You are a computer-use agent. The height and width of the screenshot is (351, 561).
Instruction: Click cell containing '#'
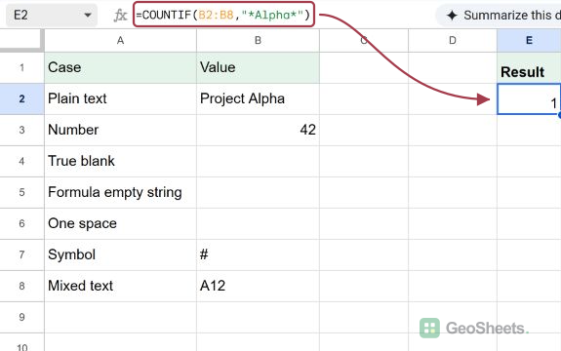click(x=258, y=254)
